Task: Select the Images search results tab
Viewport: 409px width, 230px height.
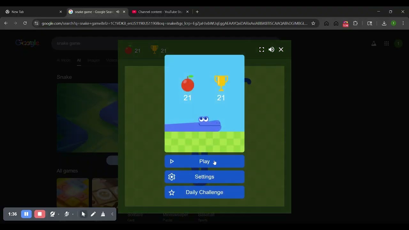Action: (94, 60)
